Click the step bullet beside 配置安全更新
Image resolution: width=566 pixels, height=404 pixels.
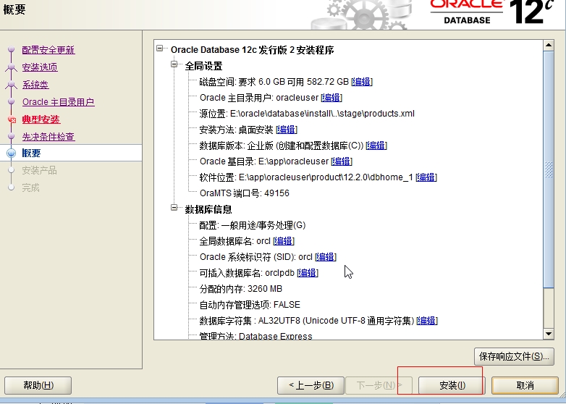(11, 49)
